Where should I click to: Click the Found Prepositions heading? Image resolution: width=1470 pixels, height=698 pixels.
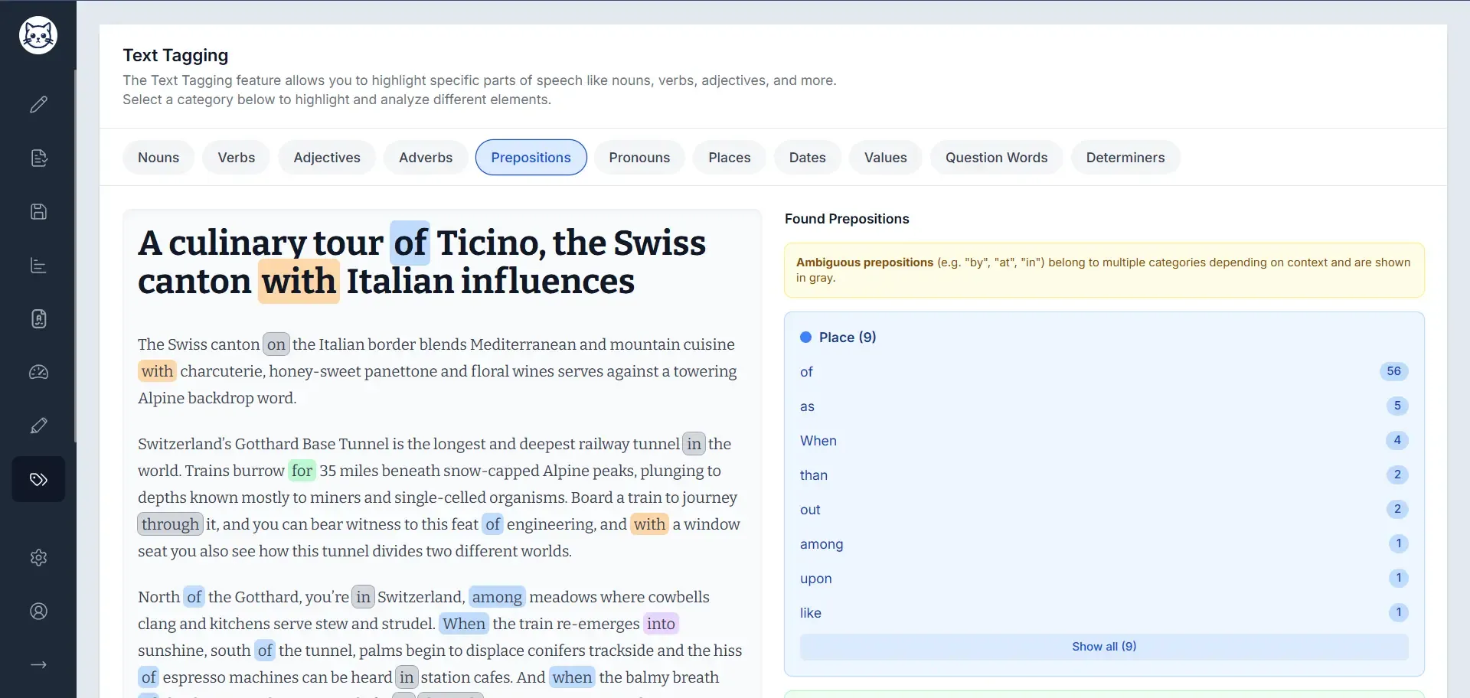click(847, 219)
